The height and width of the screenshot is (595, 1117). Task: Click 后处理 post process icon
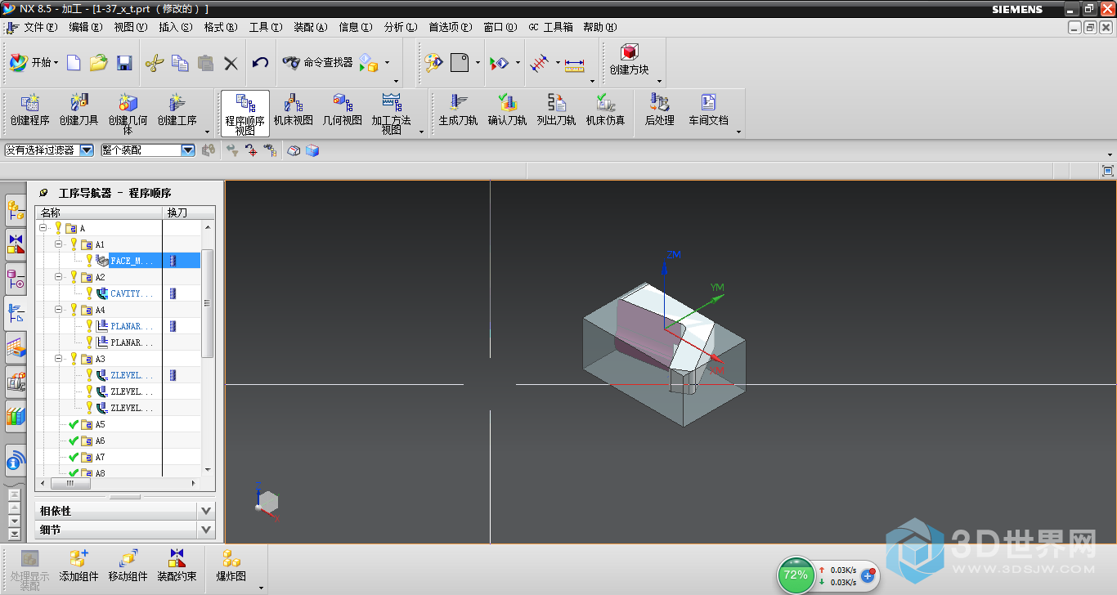pyautogui.click(x=660, y=111)
